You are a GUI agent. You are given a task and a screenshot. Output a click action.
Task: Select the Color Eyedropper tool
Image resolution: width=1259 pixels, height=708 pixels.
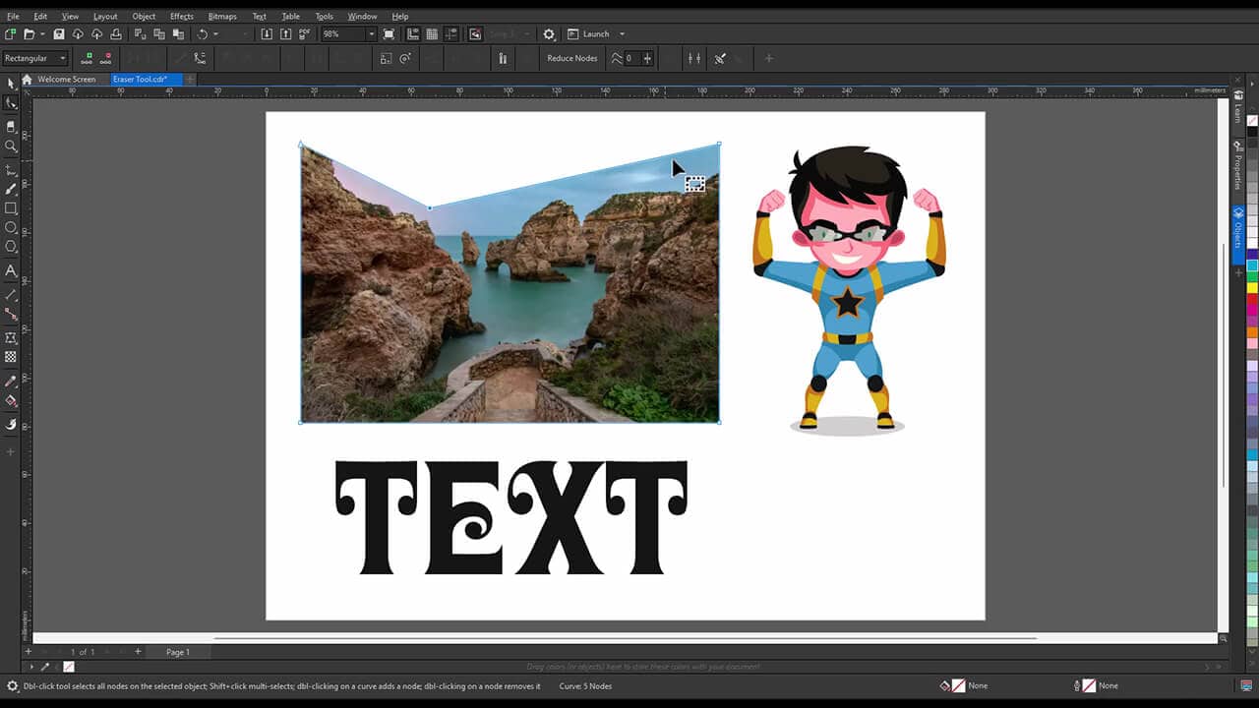click(11, 381)
